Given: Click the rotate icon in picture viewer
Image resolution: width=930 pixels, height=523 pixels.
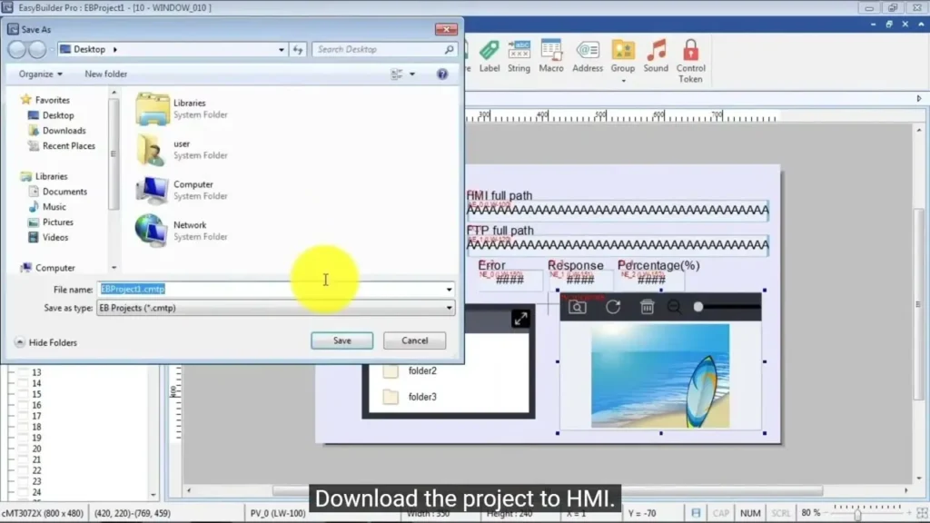Looking at the screenshot, I should click(613, 307).
